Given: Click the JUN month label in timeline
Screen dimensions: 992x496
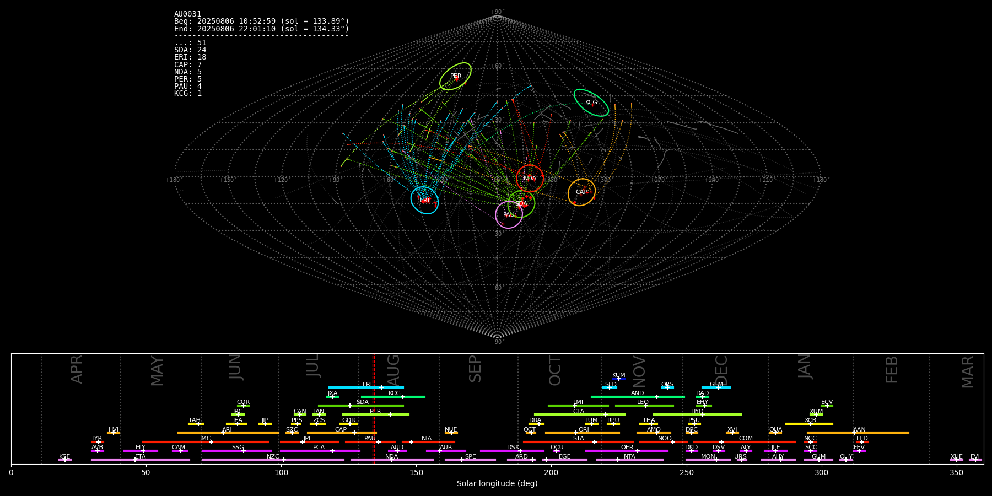Looking at the screenshot, I should [235, 367].
